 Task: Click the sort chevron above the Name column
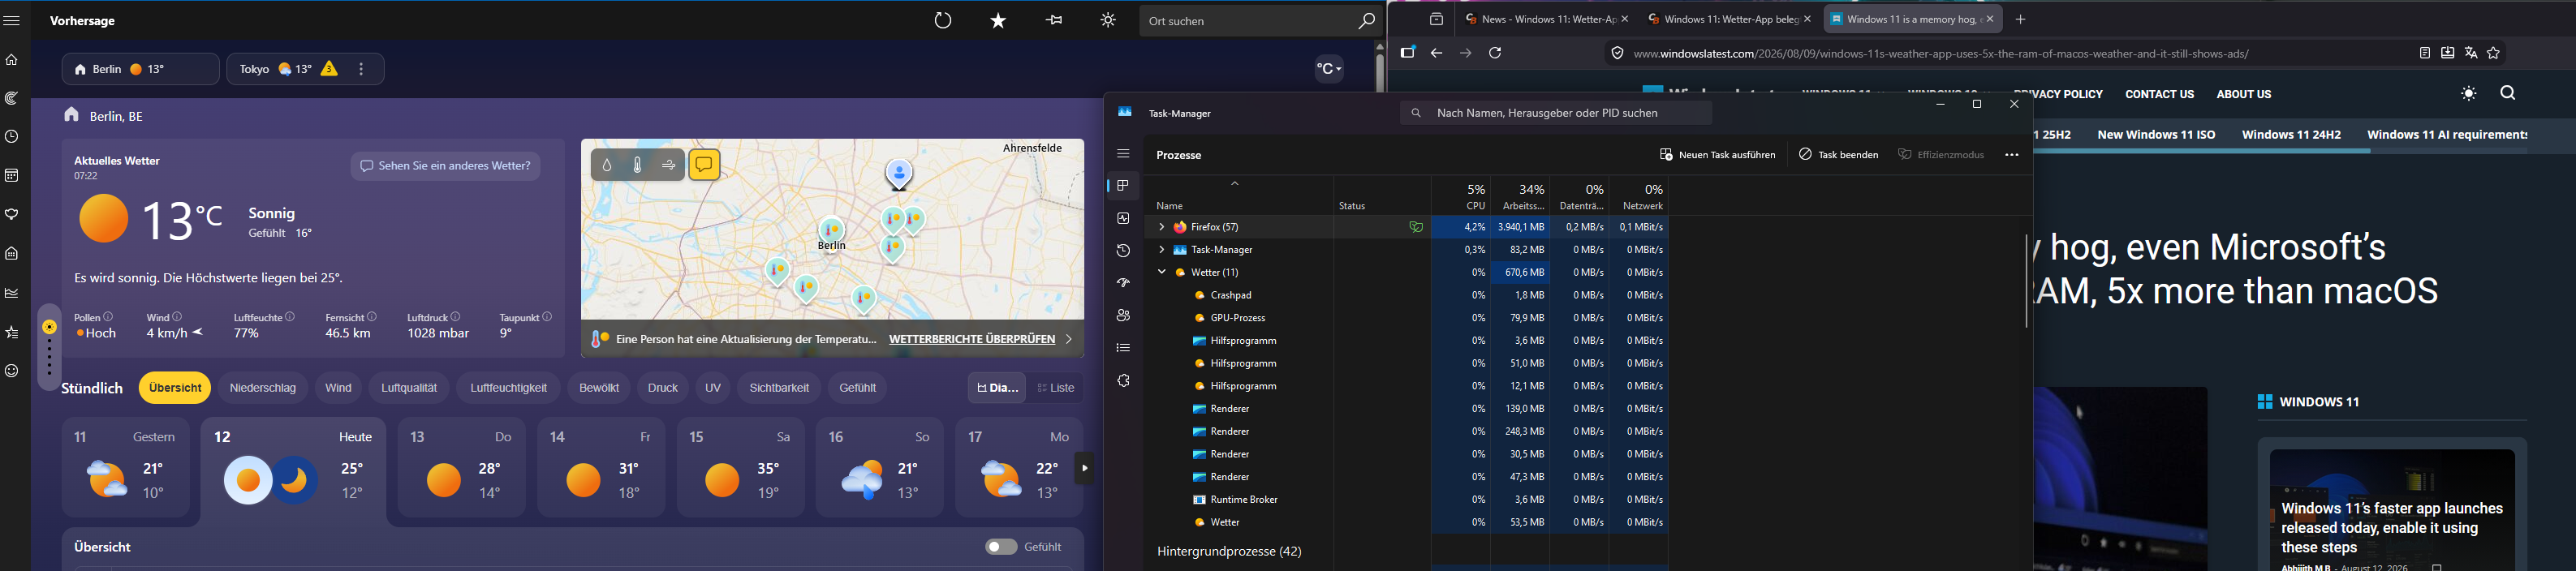click(x=1234, y=184)
